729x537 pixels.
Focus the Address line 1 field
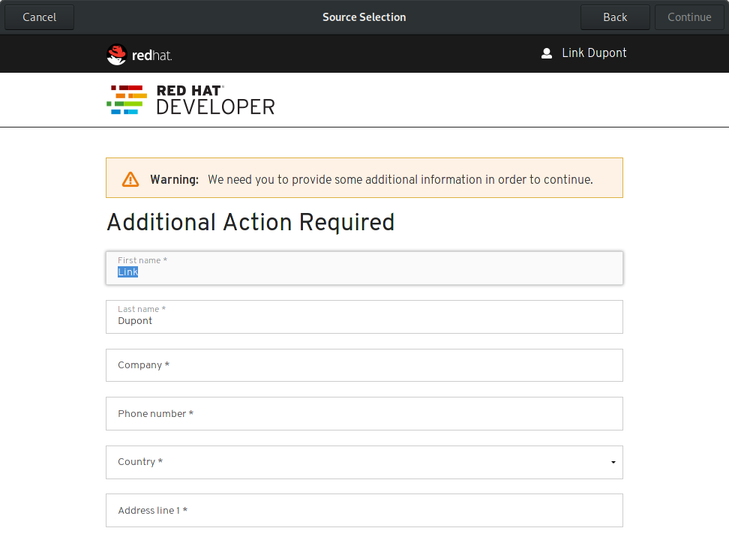(364, 511)
